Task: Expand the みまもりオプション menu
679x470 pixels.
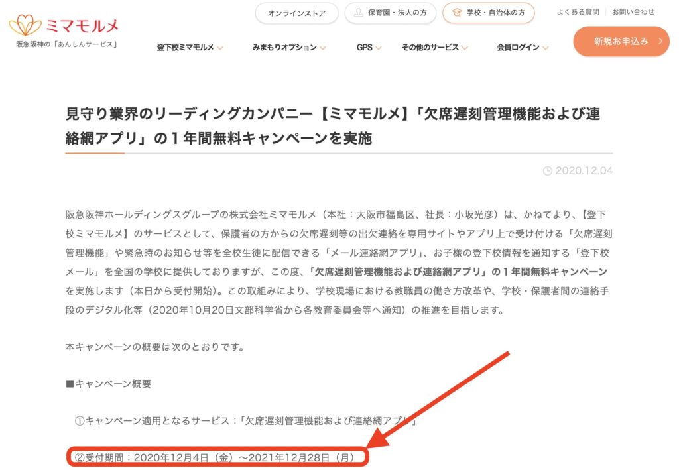Action: coord(288,48)
